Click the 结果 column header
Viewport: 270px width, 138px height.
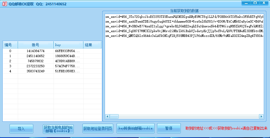tap(92, 45)
